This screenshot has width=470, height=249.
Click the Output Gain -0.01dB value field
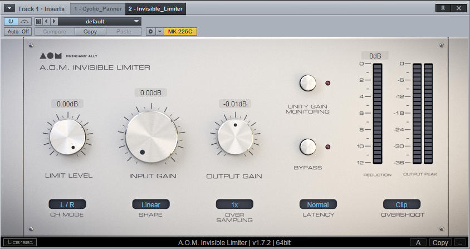pos(234,104)
